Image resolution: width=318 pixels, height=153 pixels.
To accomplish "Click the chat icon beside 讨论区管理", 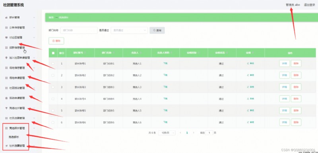I will 6,38.
